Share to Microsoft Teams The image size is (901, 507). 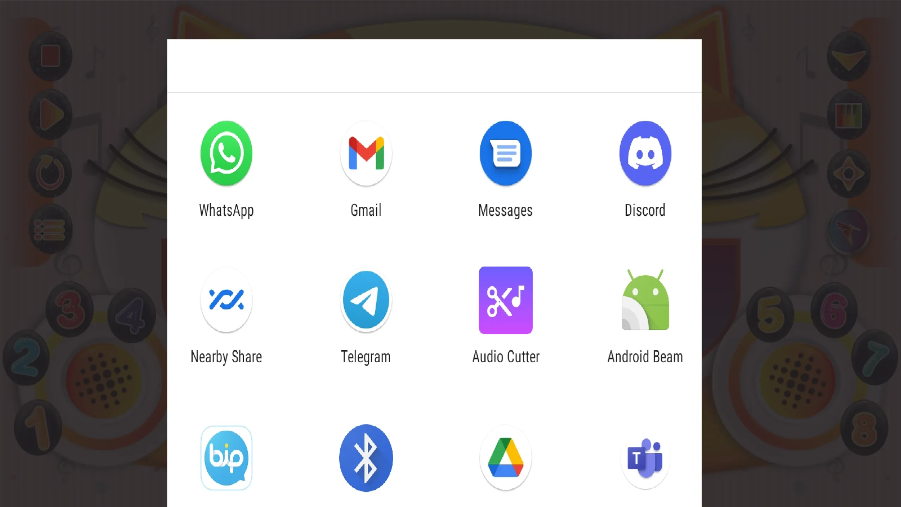[x=645, y=458]
